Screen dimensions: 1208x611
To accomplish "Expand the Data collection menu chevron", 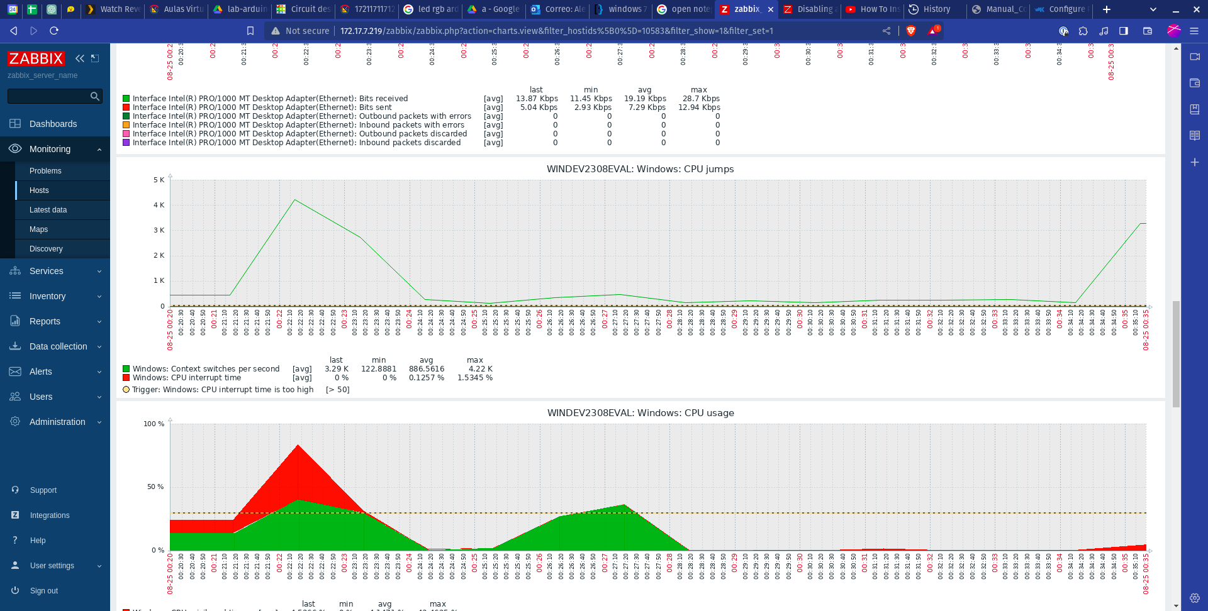I will [x=99, y=347].
